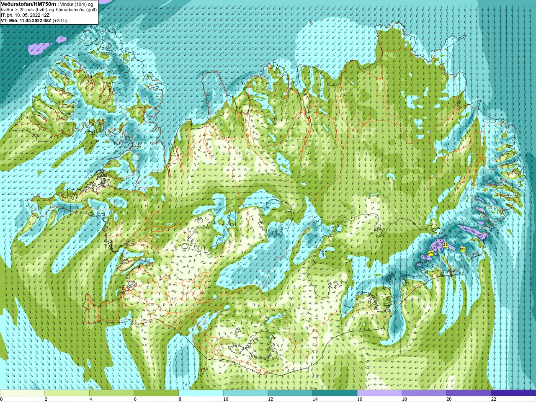The height and width of the screenshot is (402, 536).
Task: Select the 12–14 m/s teal legend swatch
Action: 290,393
